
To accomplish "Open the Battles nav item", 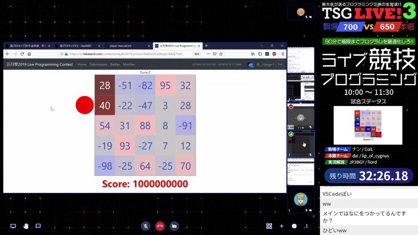I will pos(115,64).
